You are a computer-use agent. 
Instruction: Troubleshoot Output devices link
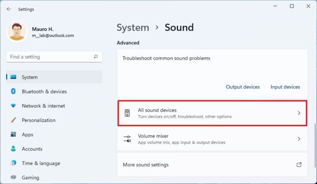pyautogui.click(x=243, y=87)
